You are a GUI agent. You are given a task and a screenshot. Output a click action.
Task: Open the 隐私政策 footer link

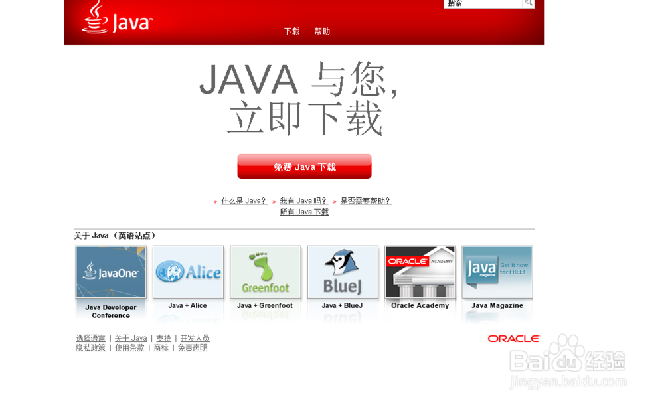91,347
